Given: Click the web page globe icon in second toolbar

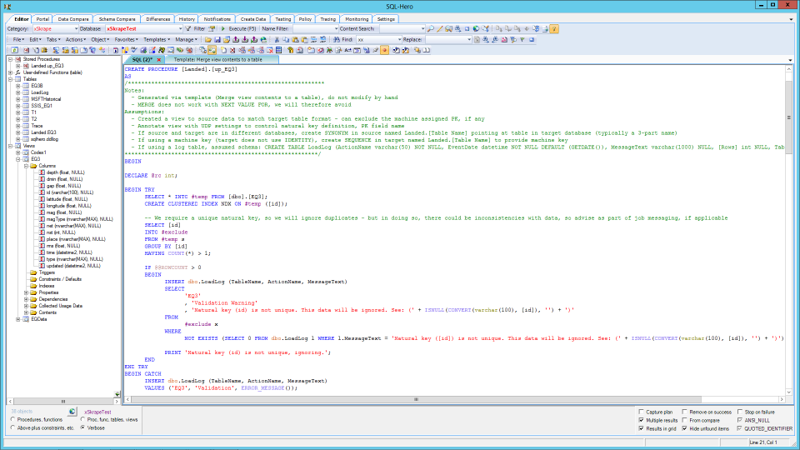Looking at the screenshot, I should (x=263, y=39).
